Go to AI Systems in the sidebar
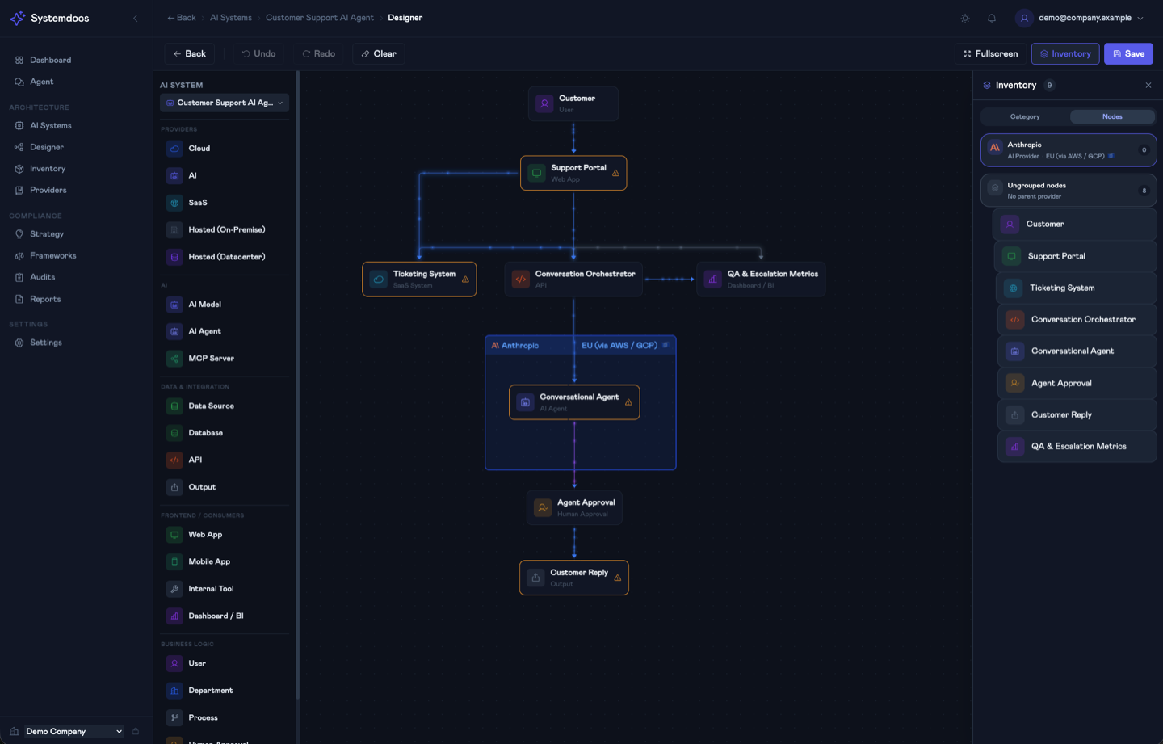 pos(50,125)
